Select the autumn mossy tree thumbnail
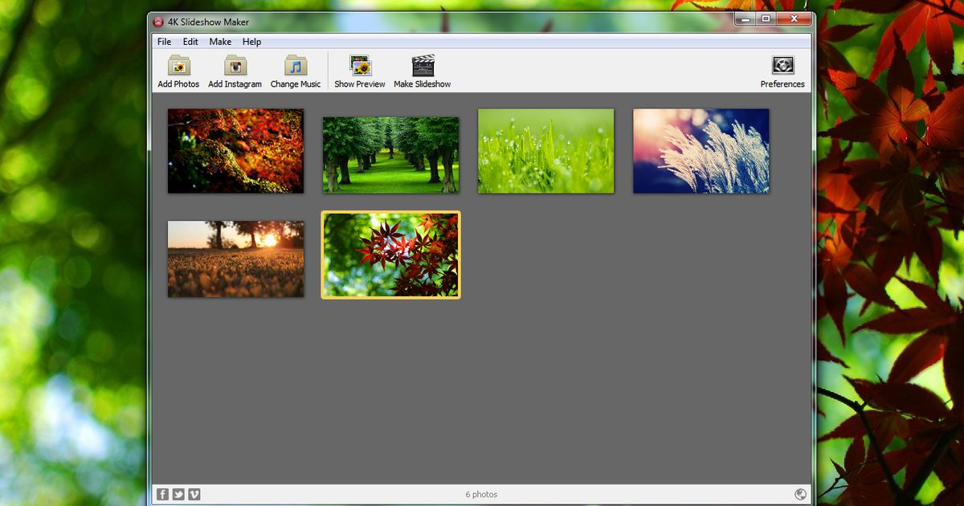The width and height of the screenshot is (964, 506). [x=235, y=151]
